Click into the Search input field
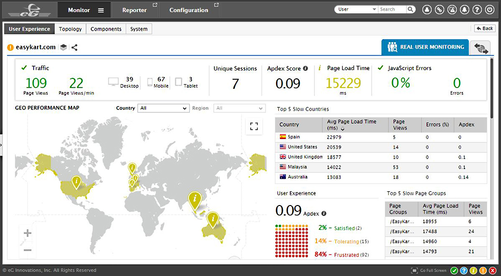This screenshot has height=276, width=501. (x=392, y=9)
